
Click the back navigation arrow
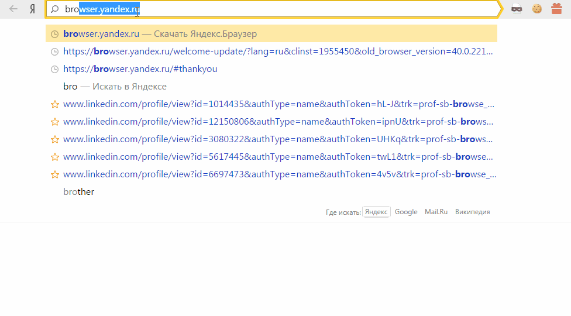[x=13, y=9]
